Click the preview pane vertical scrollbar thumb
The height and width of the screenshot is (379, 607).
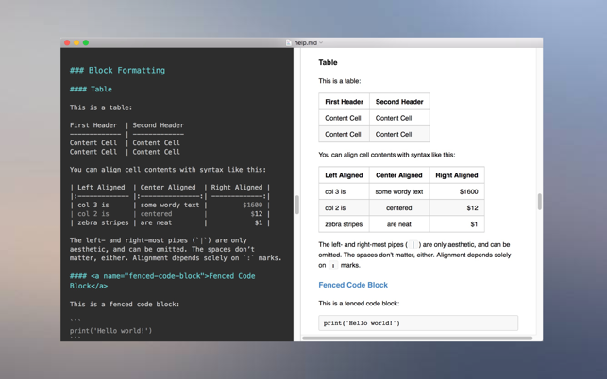(539, 202)
